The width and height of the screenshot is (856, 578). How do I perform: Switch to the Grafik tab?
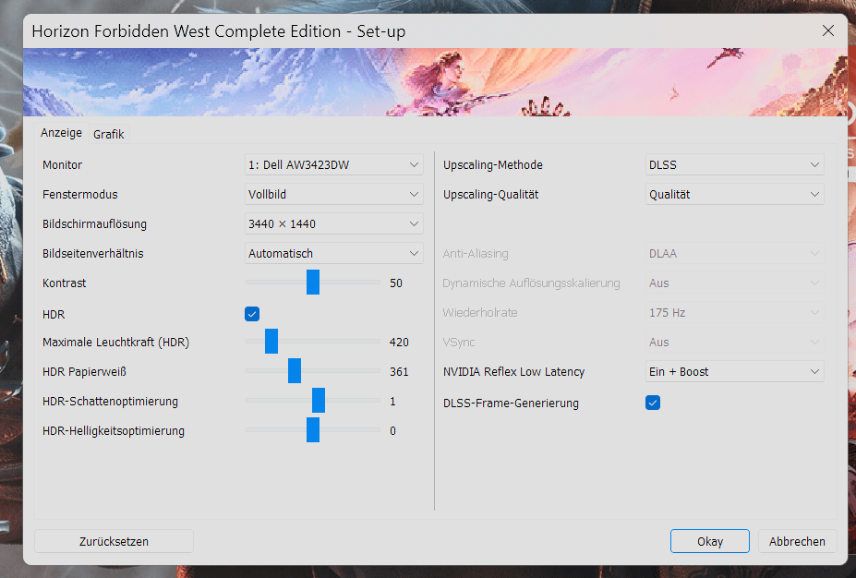point(109,134)
